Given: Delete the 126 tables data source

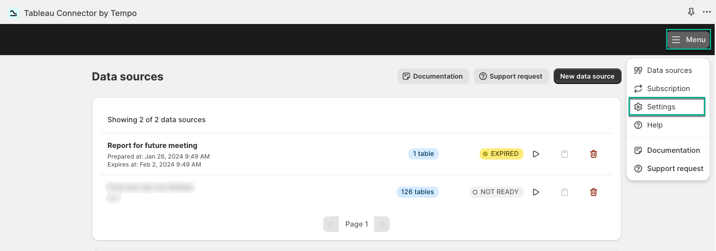Looking at the screenshot, I should pyautogui.click(x=593, y=192).
